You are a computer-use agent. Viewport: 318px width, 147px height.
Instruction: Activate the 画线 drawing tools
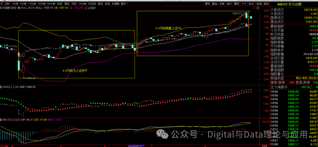(236, 4)
